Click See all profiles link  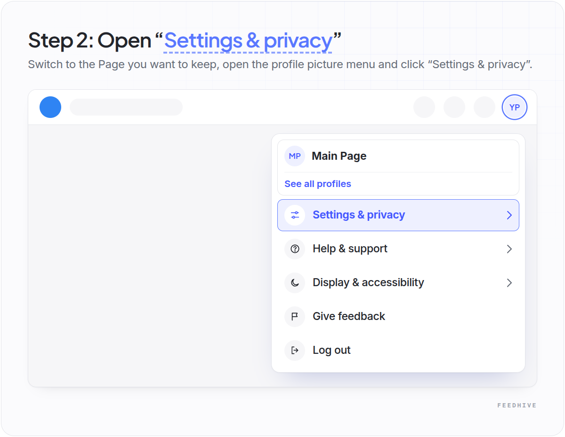318,184
